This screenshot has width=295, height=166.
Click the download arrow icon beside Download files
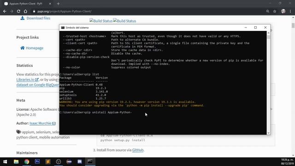click(23, 18)
